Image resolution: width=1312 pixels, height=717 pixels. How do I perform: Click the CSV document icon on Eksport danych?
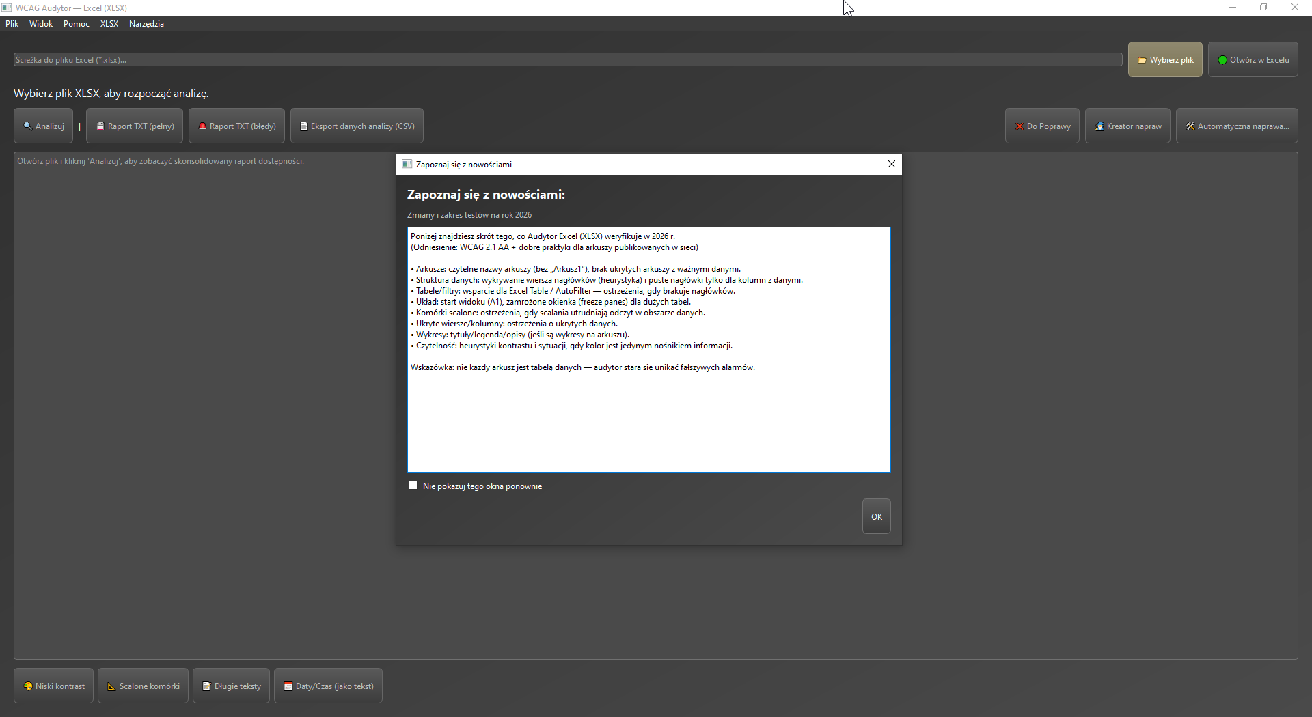[305, 126]
